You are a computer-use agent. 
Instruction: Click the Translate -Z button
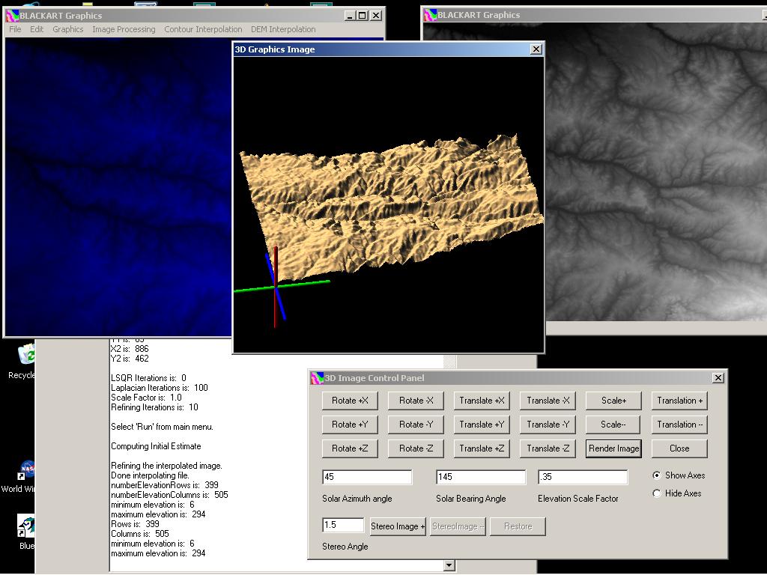(x=548, y=448)
